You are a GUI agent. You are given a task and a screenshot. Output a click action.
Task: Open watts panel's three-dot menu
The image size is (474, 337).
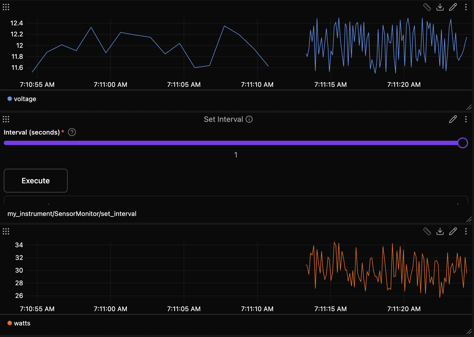coord(466,231)
